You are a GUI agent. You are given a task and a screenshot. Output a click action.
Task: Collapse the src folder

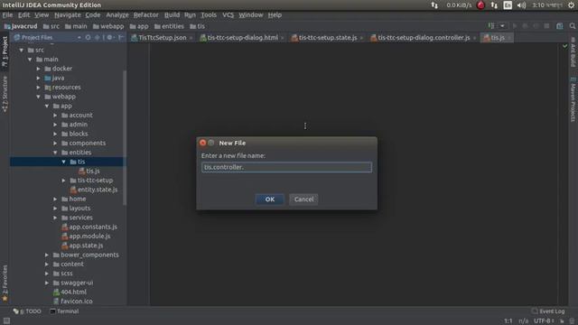point(22,50)
